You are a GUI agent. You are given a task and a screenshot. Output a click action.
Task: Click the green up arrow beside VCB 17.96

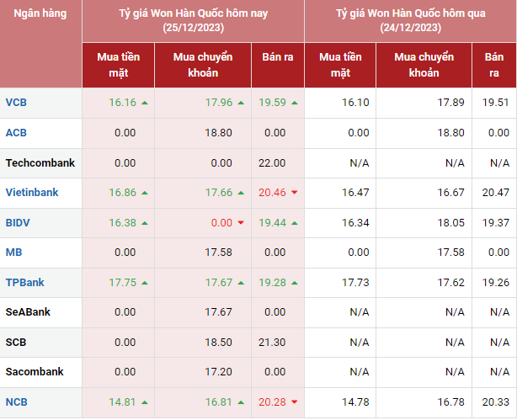pos(241,103)
